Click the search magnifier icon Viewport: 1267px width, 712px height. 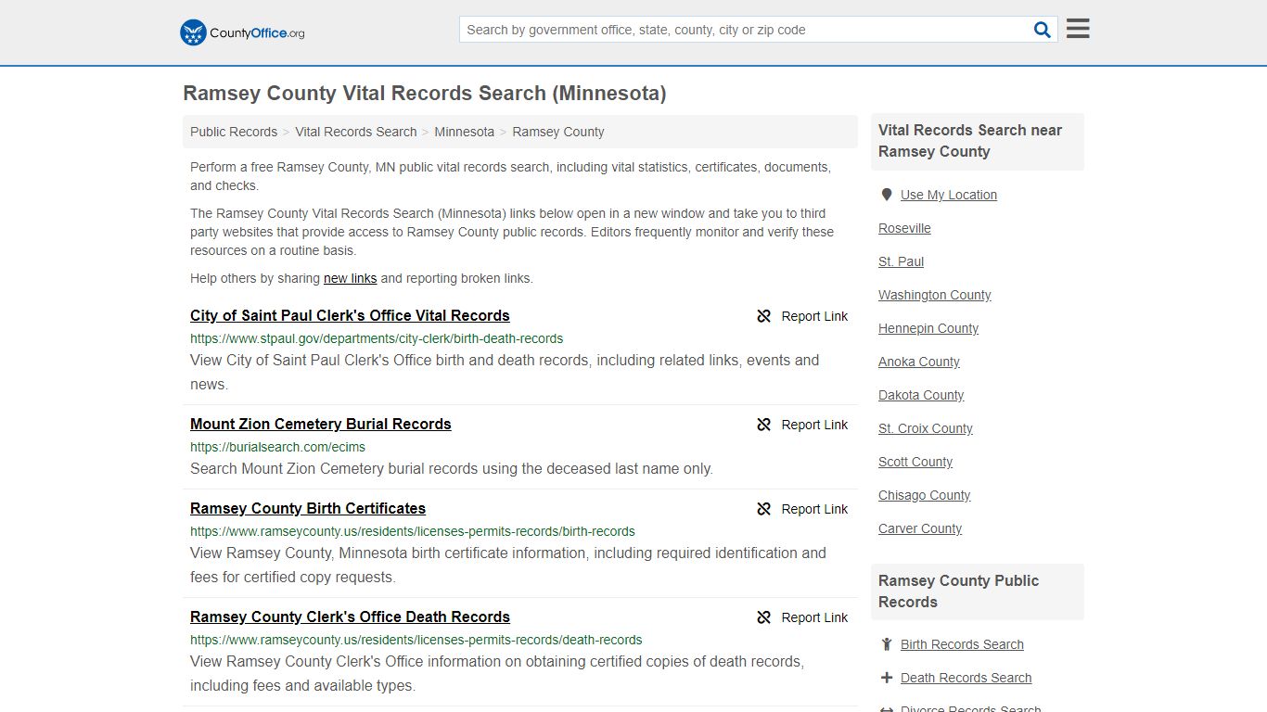coord(1043,30)
